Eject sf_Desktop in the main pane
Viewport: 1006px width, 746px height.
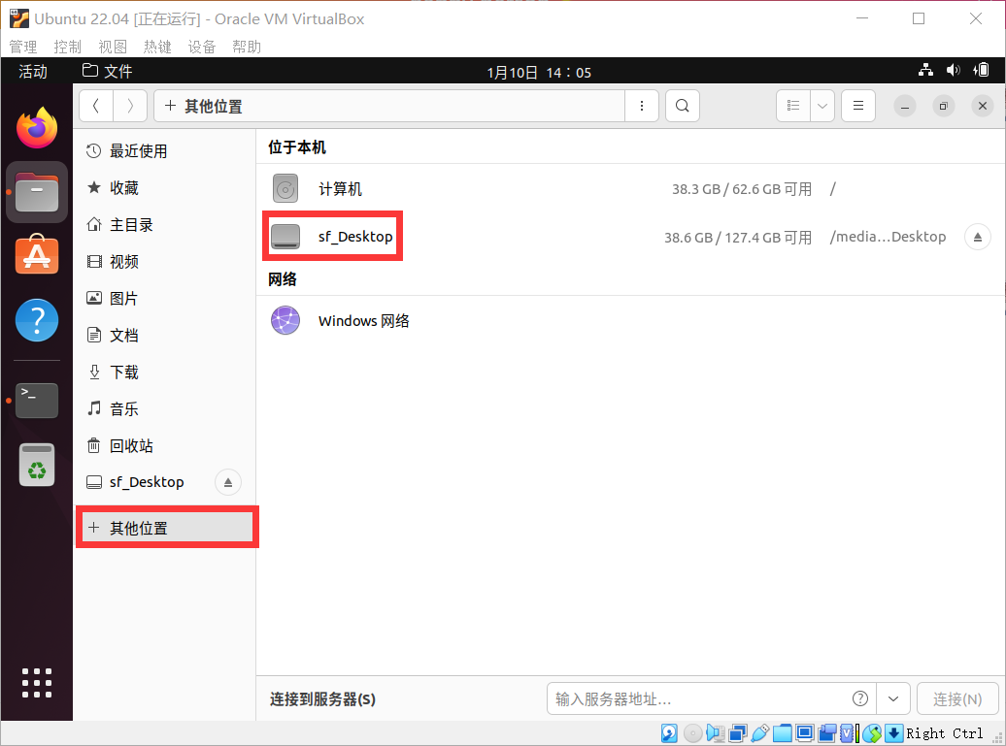point(977,236)
